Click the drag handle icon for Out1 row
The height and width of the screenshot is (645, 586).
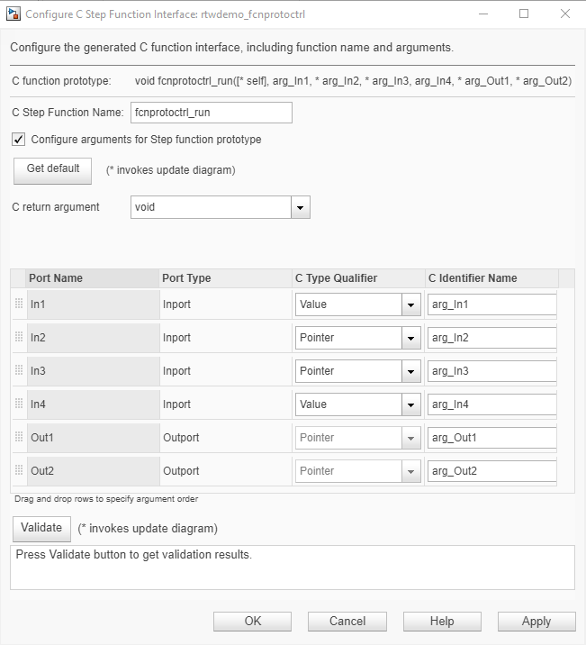click(x=19, y=438)
